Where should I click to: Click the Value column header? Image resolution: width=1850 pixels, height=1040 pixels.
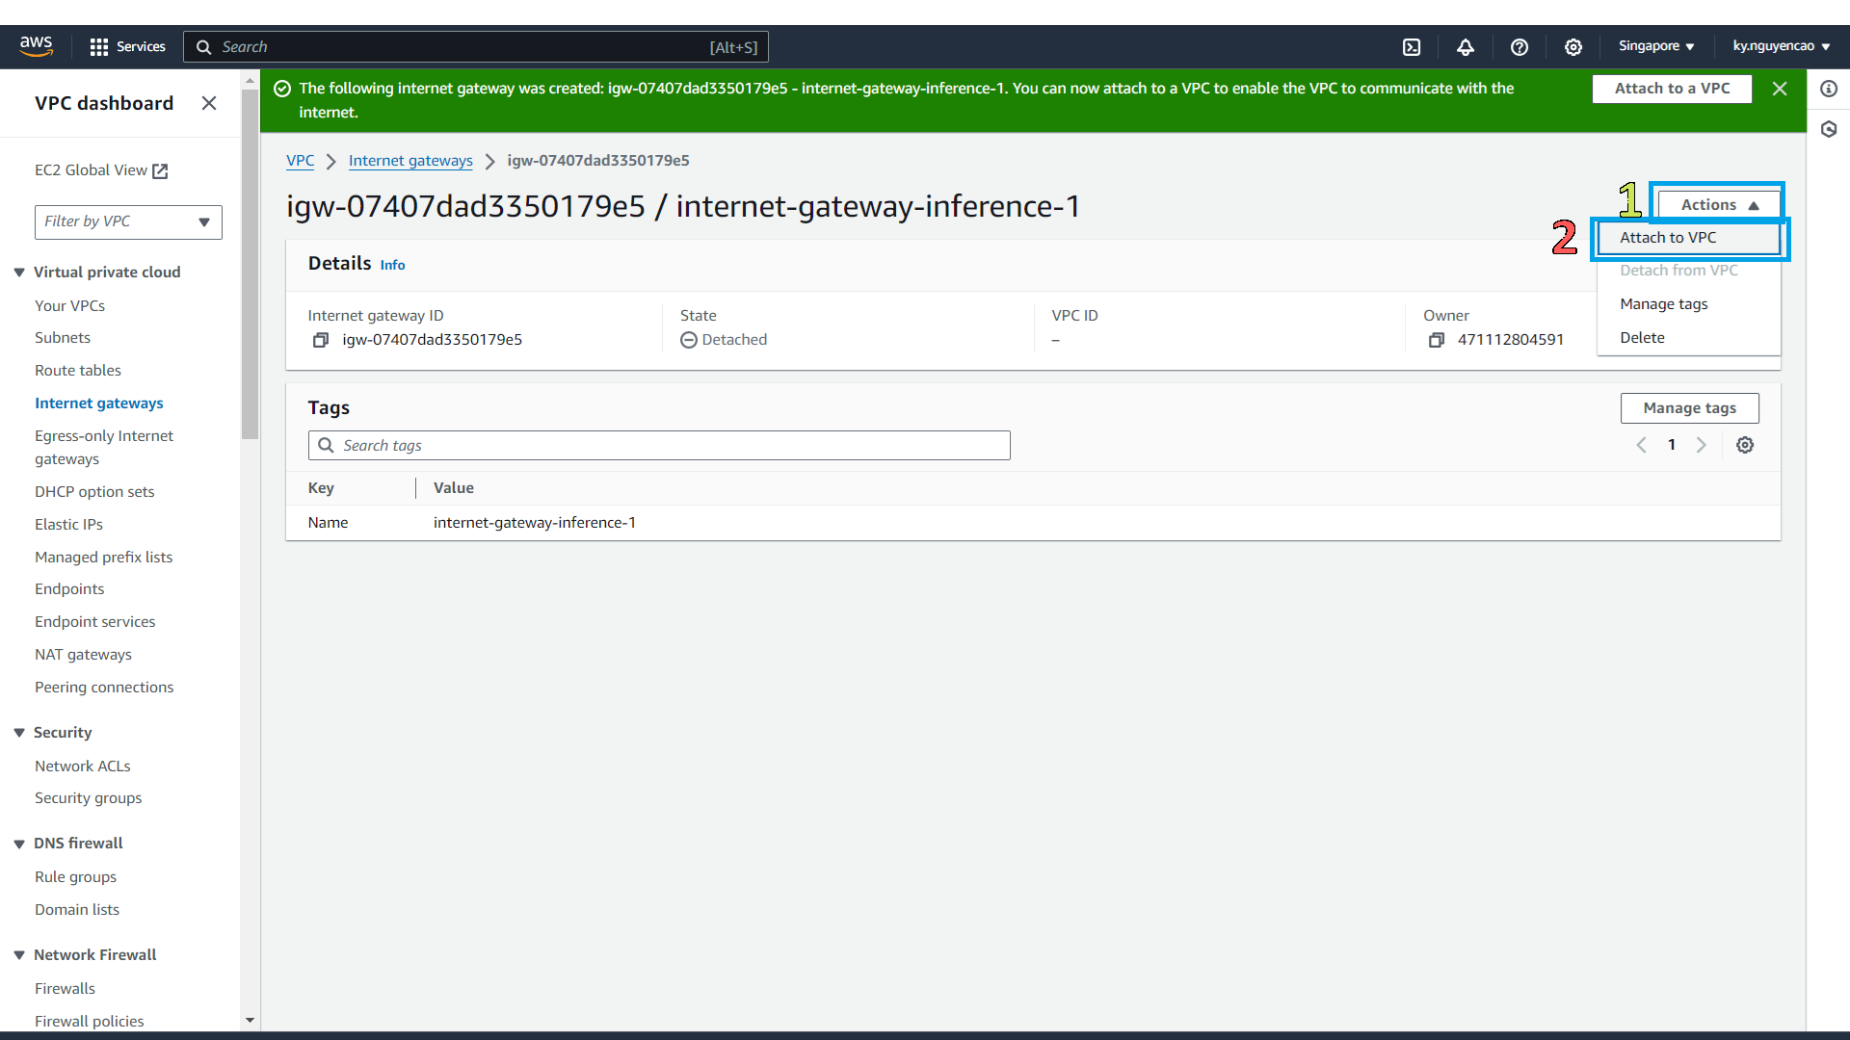coord(454,488)
